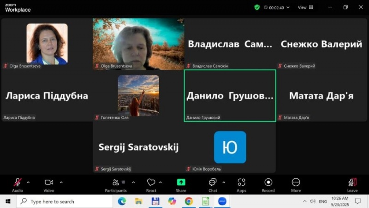Show hidden system tray icons
This screenshot has height=208, width=369.
click(x=305, y=202)
